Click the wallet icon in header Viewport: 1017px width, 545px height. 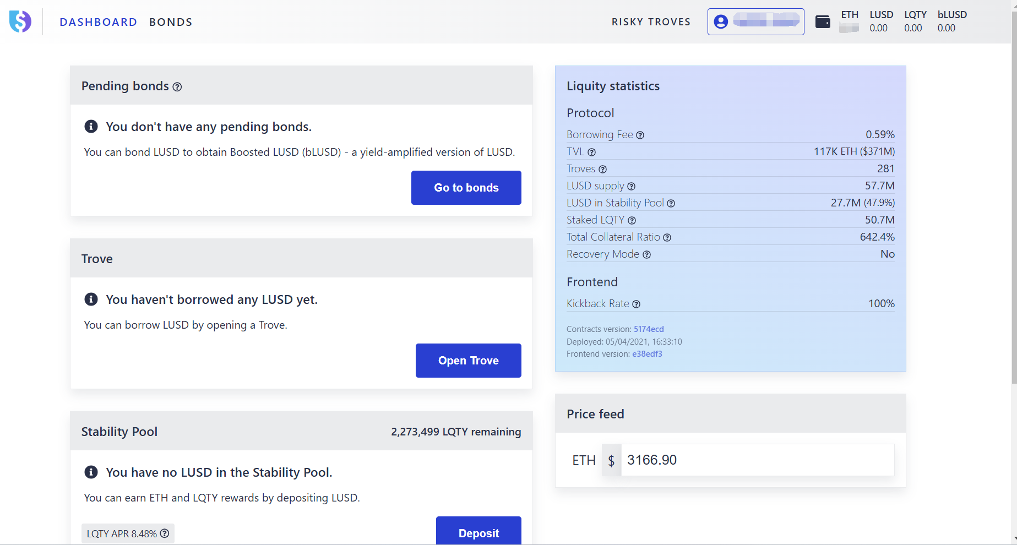click(x=823, y=22)
